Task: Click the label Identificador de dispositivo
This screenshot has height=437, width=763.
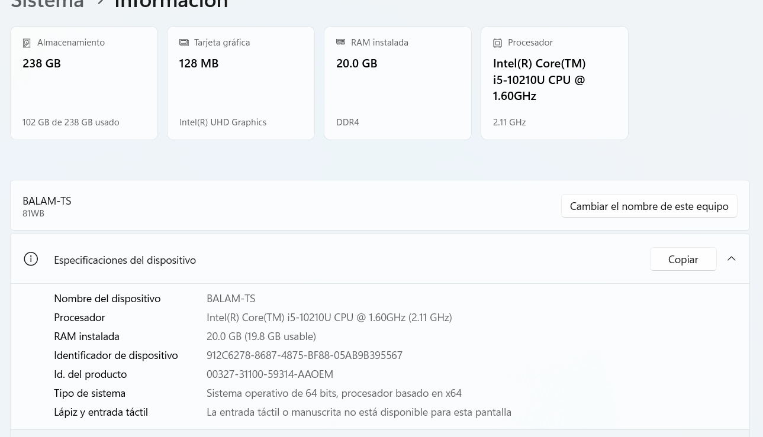Action: [x=116, y=355]
